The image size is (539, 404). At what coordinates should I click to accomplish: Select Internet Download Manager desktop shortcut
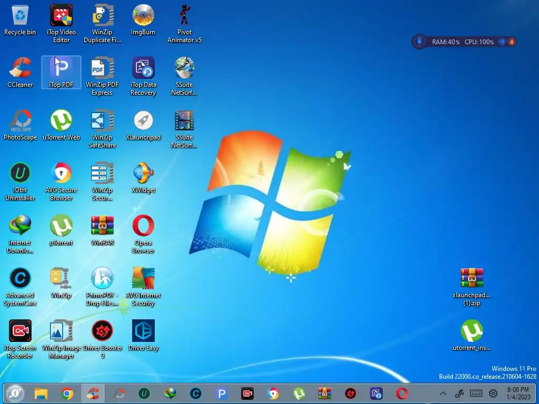[20, 234]
